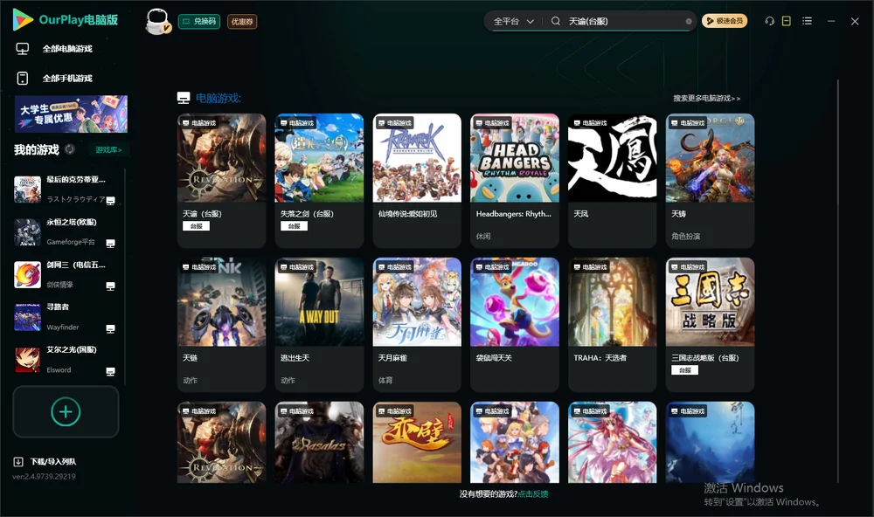
Task: Open the list menu icon in the title bar
Action: [x=807, y=21]
